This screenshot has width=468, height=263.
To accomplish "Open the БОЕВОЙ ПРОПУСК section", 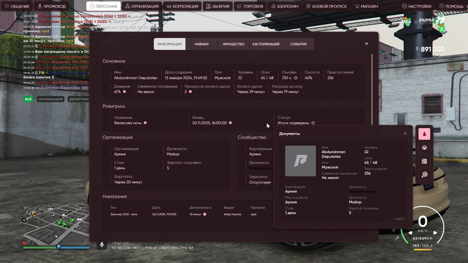I will click(326, 6).
